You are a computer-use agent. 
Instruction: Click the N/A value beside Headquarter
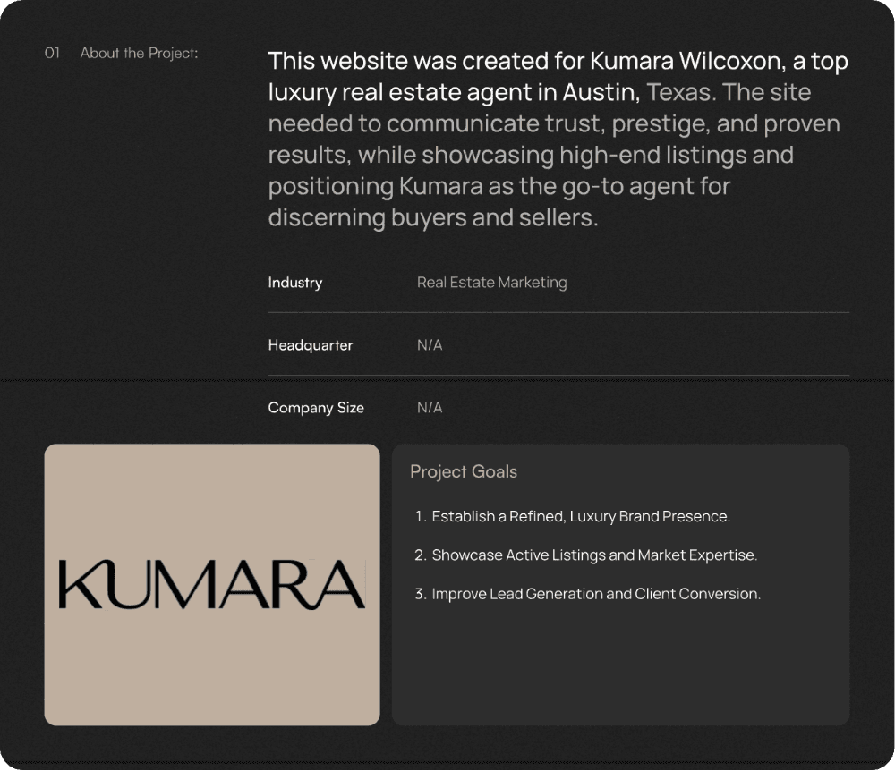430,345
